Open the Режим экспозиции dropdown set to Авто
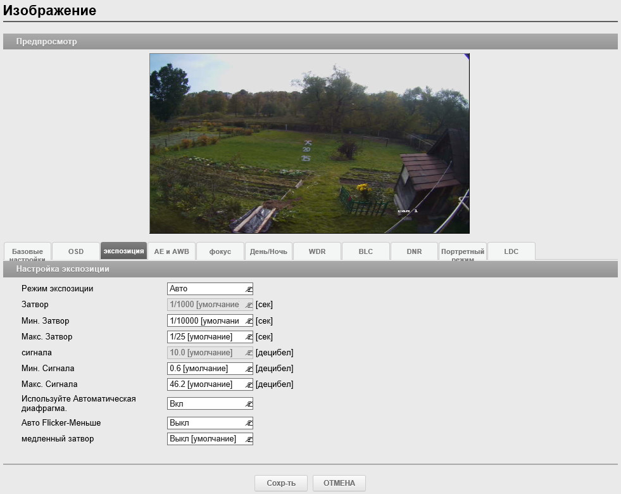Image resolution: width=621 pixels, height=494 pixels. pyautogui.click(x=210, y=289)
